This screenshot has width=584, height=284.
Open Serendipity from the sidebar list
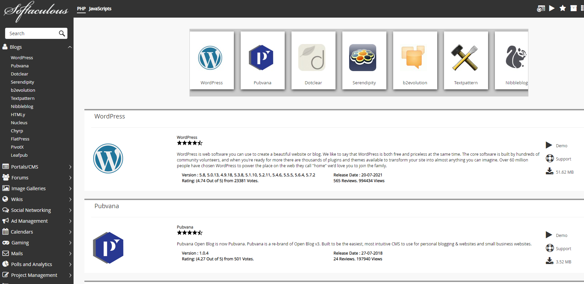point(22,82)
